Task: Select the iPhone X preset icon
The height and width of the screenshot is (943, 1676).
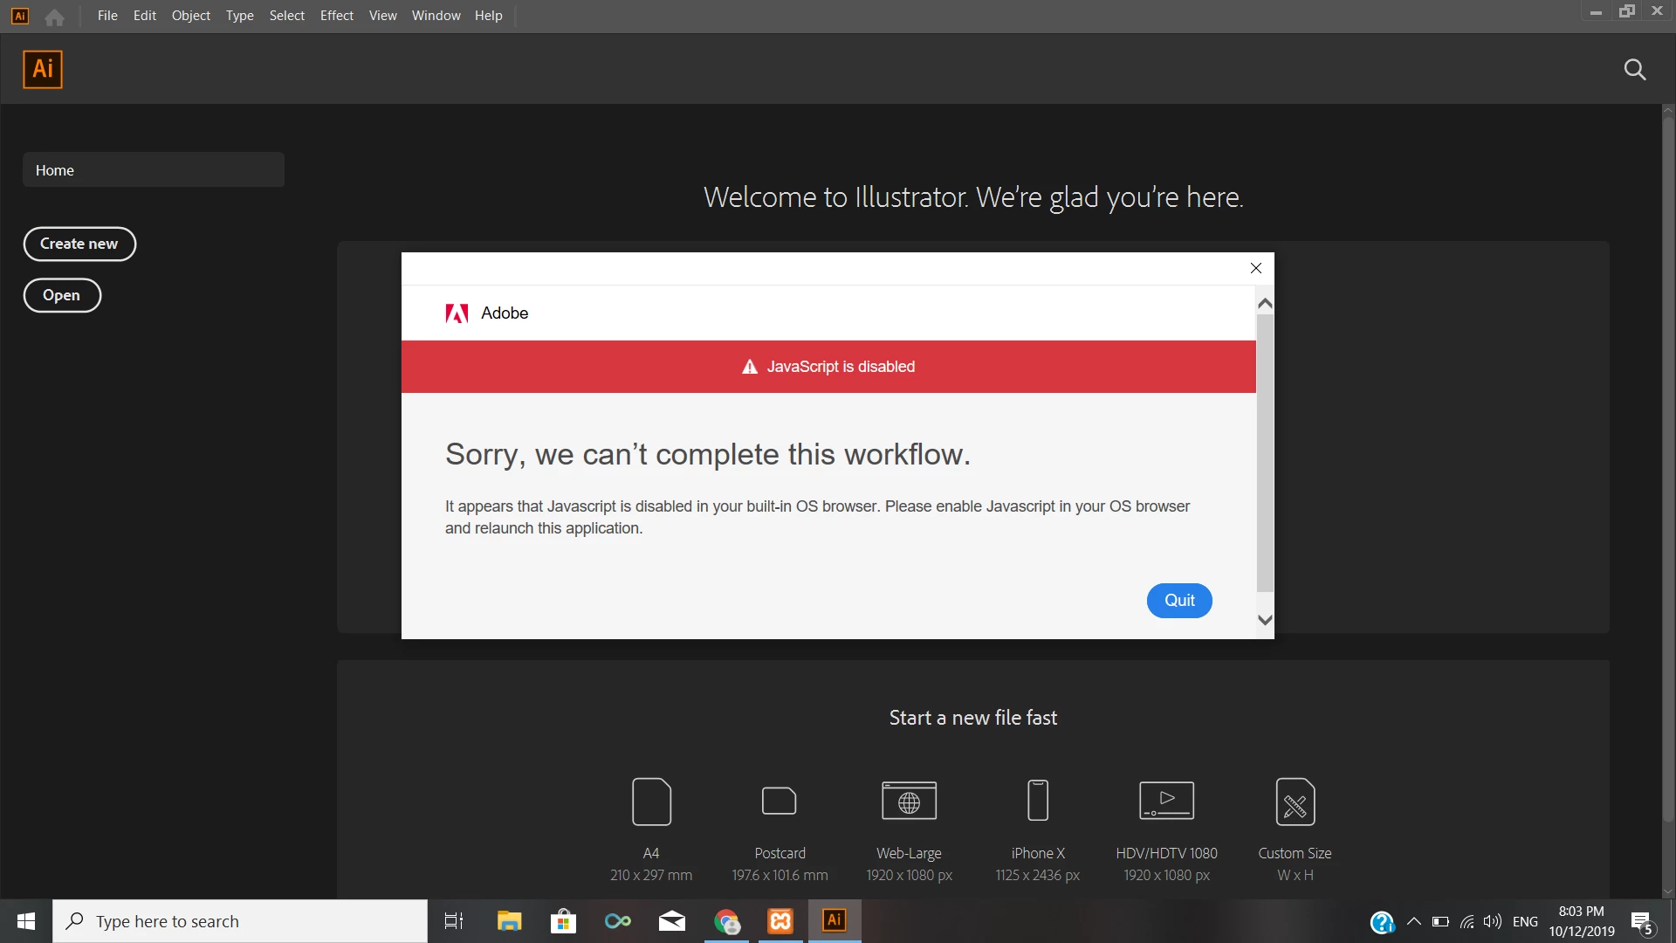Action: click(x=1038, y=801)
